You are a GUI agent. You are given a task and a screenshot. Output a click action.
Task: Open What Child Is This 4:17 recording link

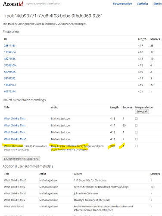coord(14,125)
